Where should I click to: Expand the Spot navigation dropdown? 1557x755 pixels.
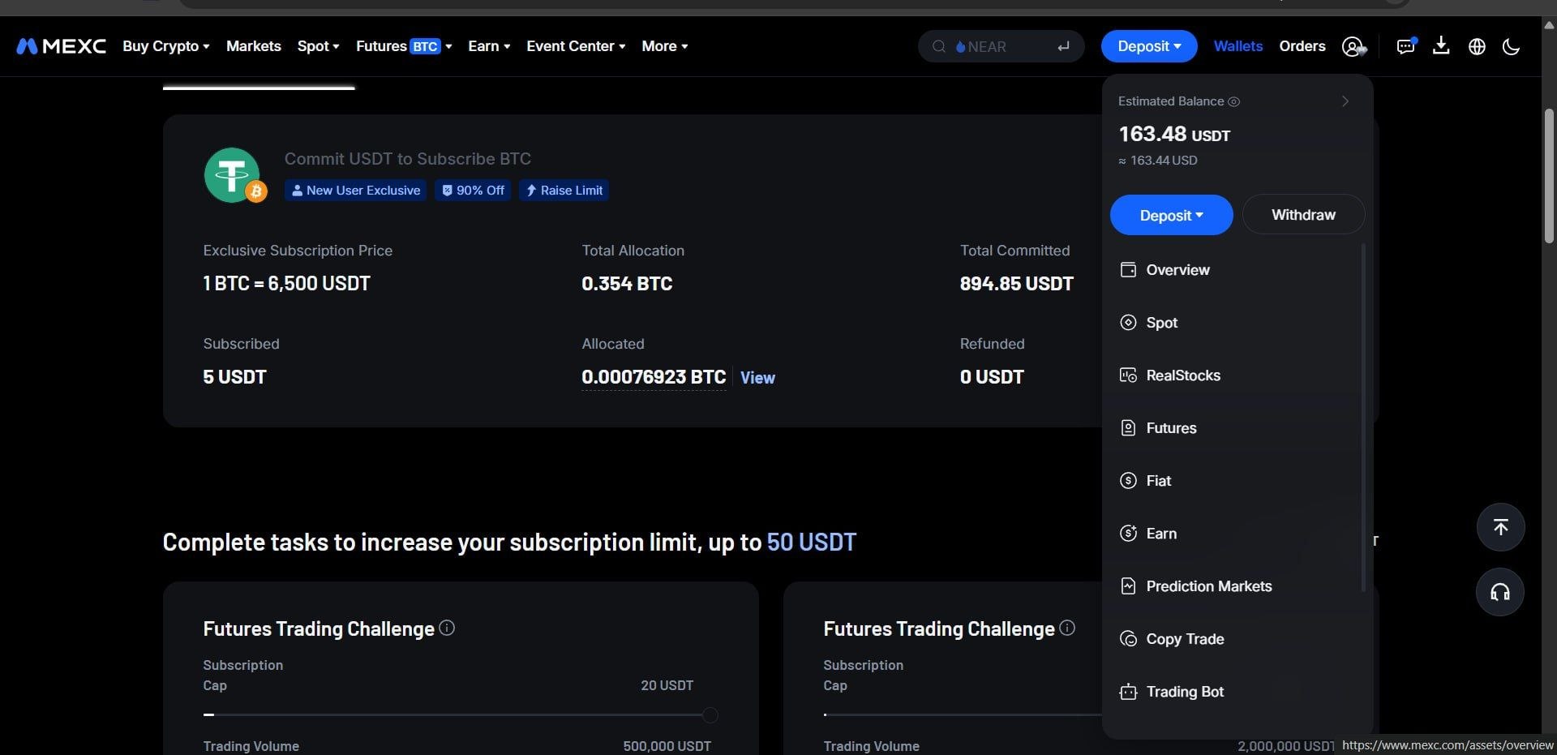pyautogui.click(x=318, y=46)
